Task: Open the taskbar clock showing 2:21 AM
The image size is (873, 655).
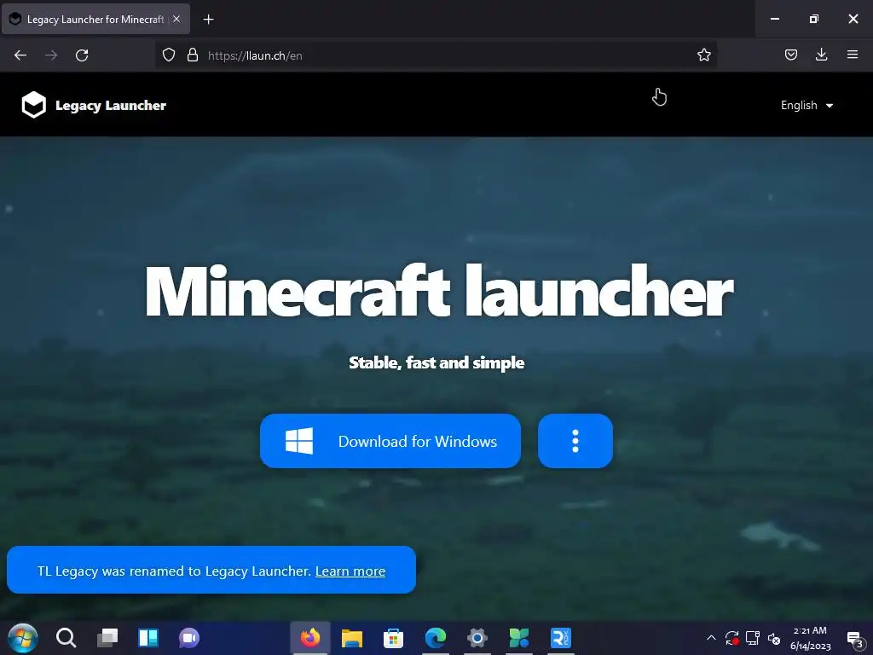Action: click(x=810, y=638)
